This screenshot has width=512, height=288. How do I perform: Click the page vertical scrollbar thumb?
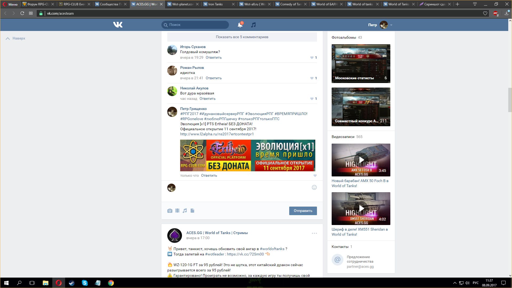pos(510,100)
